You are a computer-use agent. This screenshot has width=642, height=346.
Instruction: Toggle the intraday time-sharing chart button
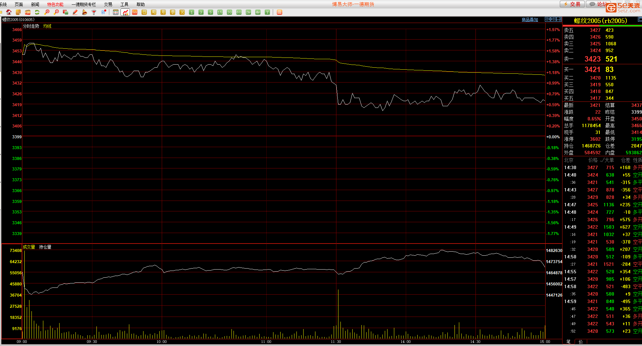(125, 12)
